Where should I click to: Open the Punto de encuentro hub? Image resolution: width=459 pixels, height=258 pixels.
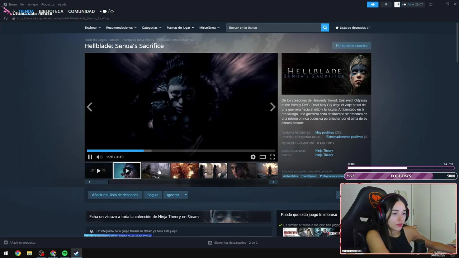352,46
